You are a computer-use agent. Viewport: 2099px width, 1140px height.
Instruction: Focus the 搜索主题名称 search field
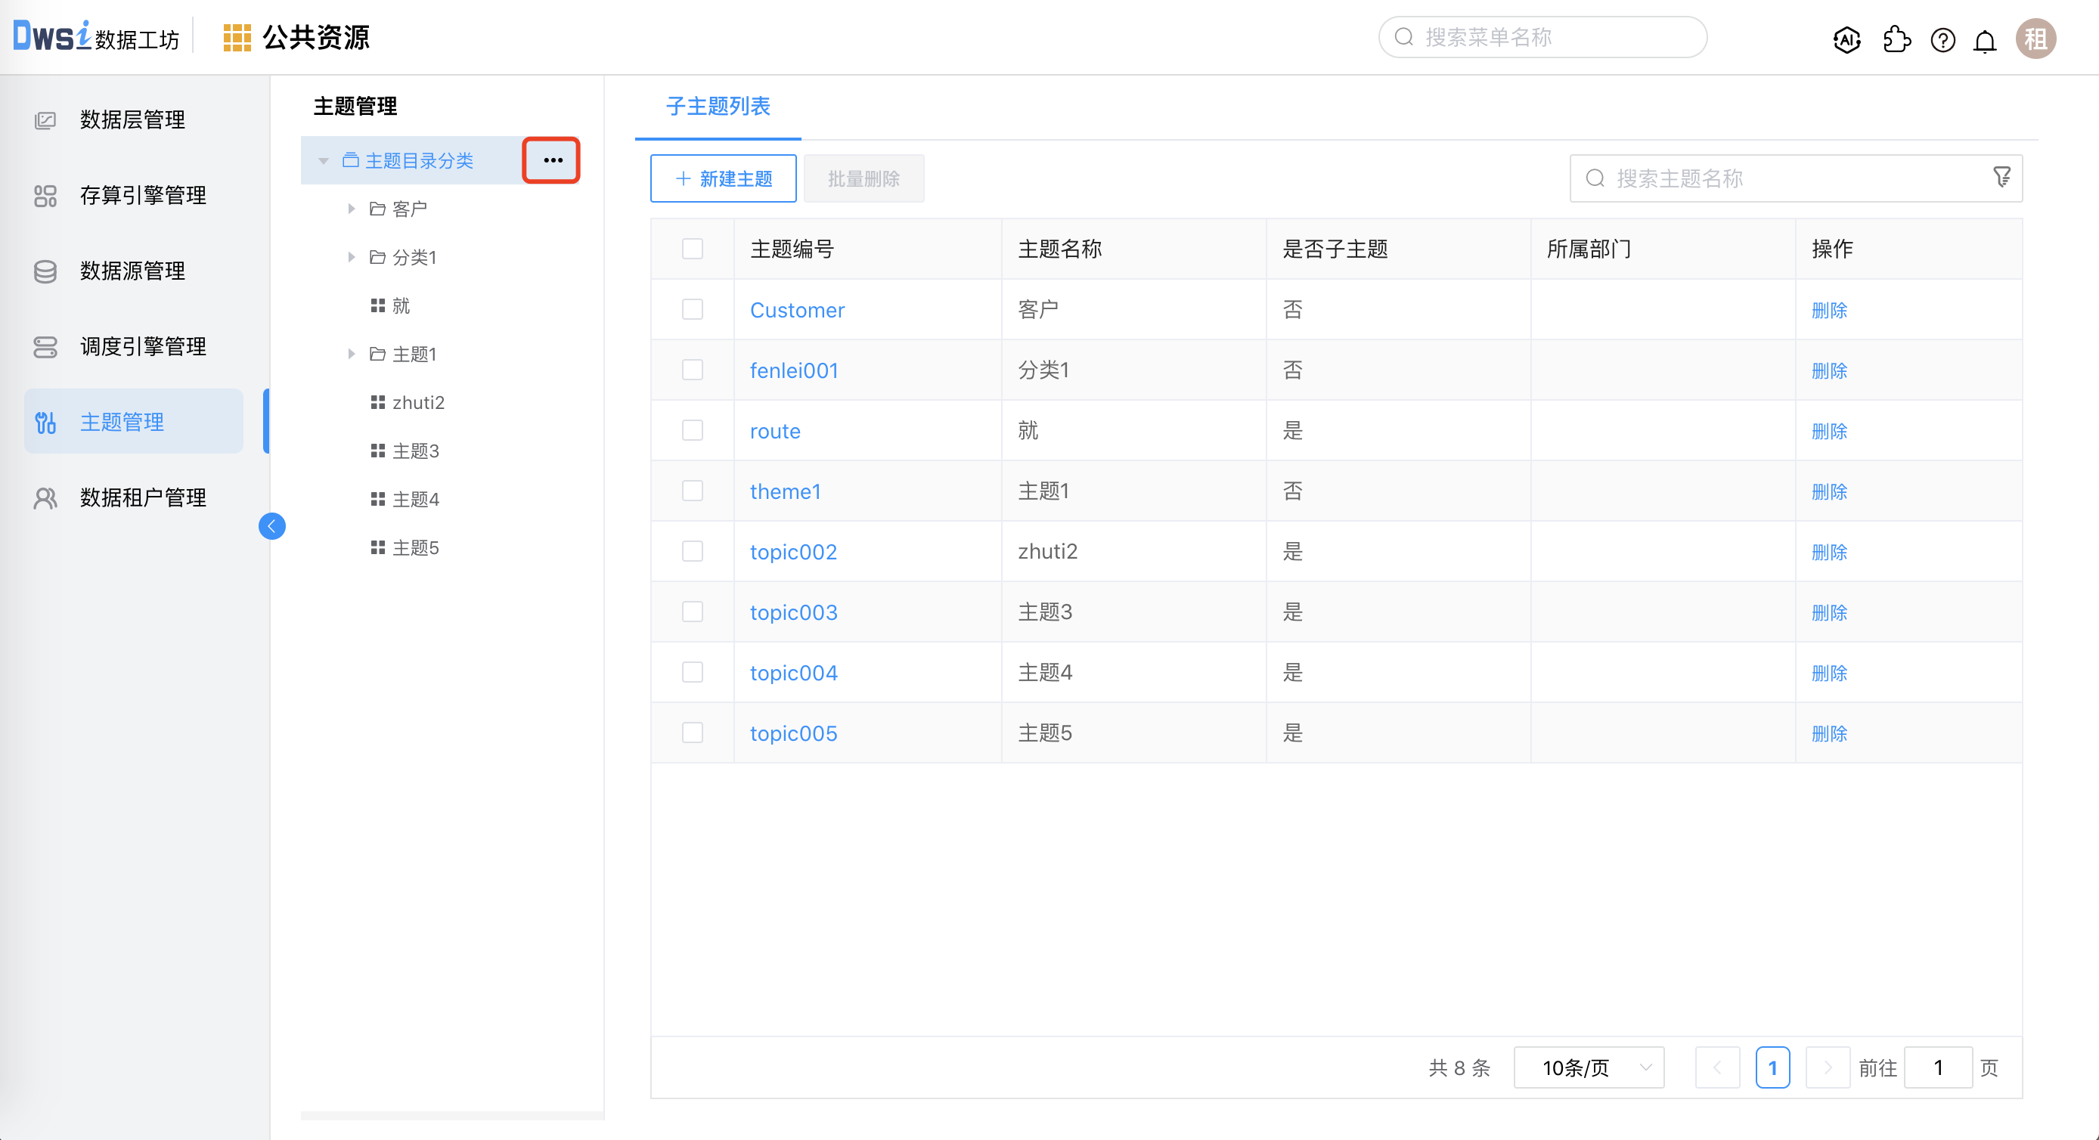(1784, 178)
